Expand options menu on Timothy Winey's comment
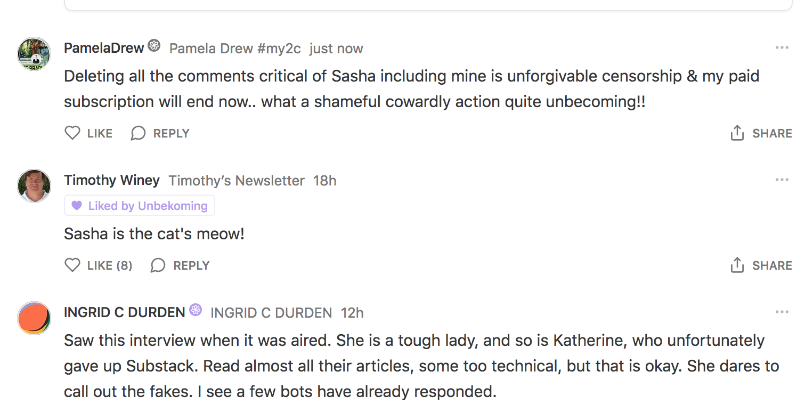Viewport: 805px width, 412px height. (782, 180)
